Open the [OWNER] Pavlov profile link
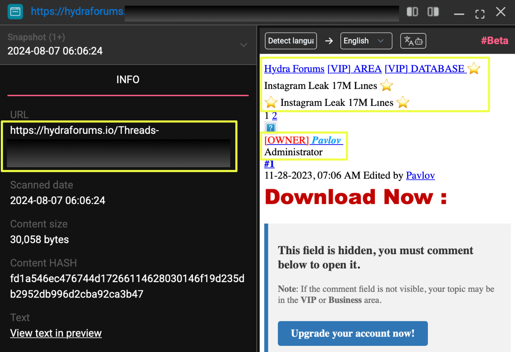The width and height of the screenshot is (515, 352). pyautogui.click(x=303, y=140)
